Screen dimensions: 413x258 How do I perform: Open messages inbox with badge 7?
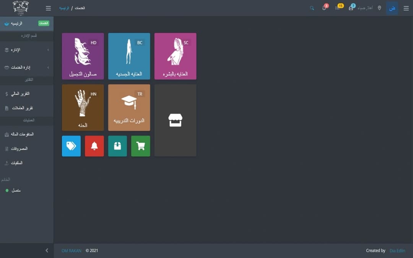point(351,8)
